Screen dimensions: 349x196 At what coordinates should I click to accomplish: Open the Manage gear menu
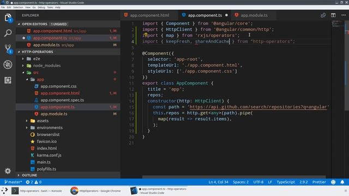point(8,171)
